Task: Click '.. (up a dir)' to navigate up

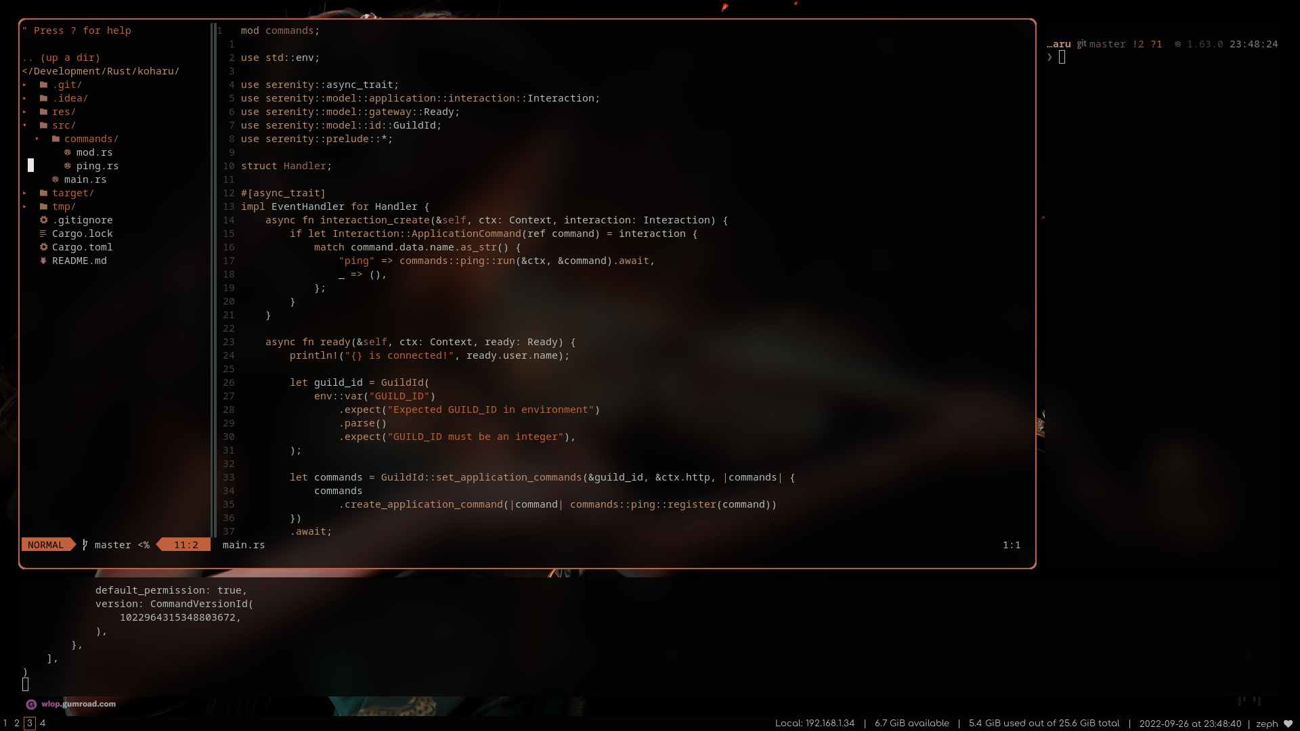Action: 61,58
